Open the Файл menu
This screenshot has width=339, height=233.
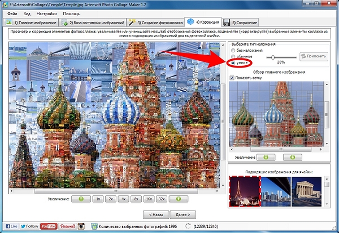12,14
